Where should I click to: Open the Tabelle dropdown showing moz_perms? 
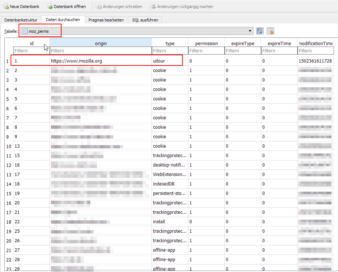click(137, 31)
